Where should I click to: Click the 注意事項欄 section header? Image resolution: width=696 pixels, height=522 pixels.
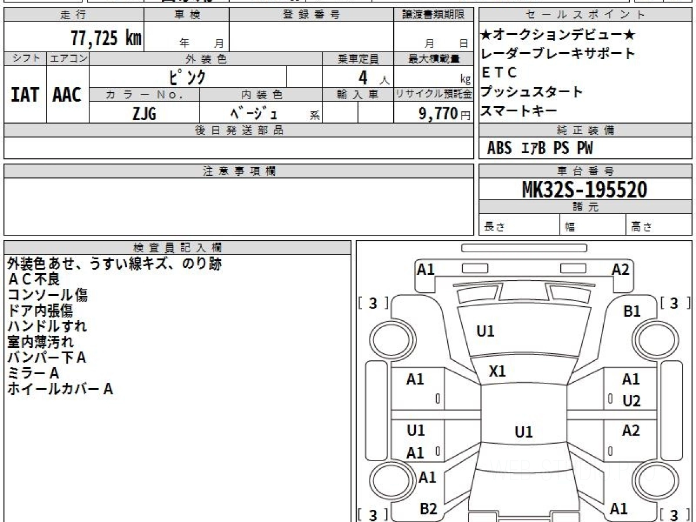tap(239, 171)
